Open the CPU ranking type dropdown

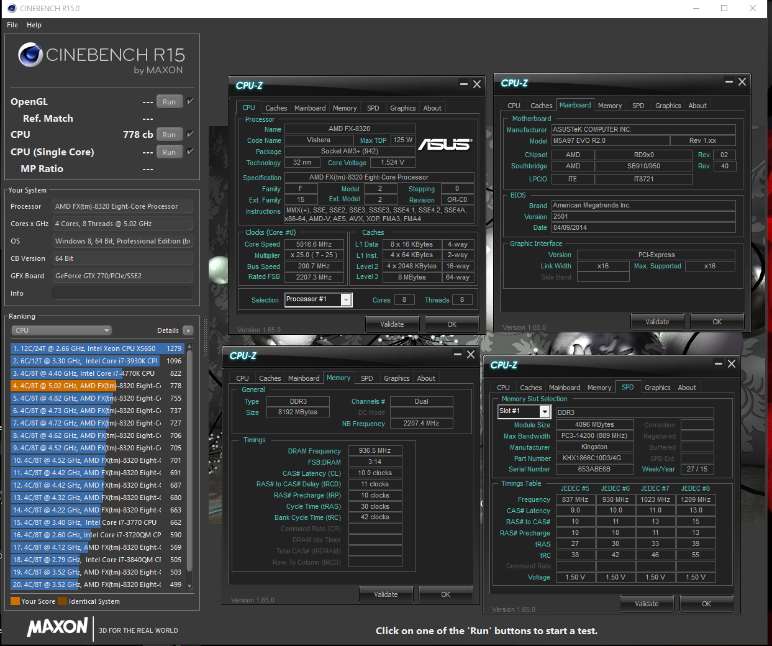point(61,330)
